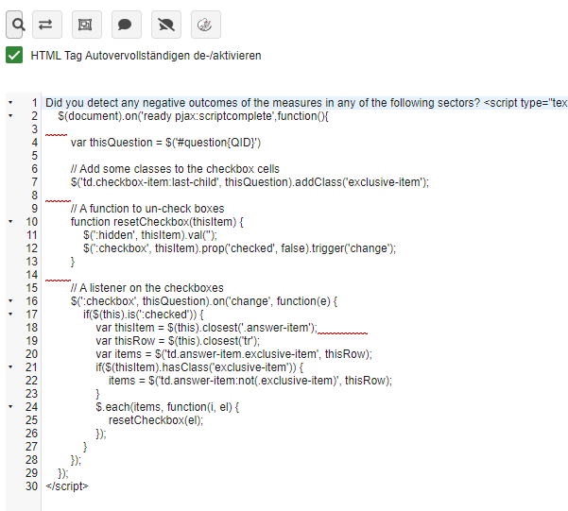Place cursor in 'var thisQuestion' line
The height and width of the screenshot is (511, 568).
click(x=152, y=143)
